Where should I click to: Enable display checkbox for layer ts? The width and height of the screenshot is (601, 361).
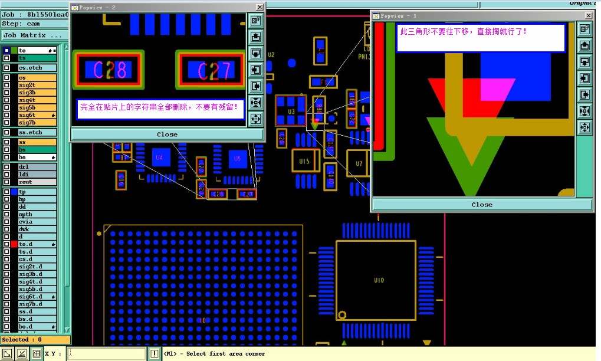[x=6, y=58]
